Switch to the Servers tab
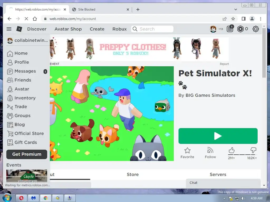 click(218, 175)
